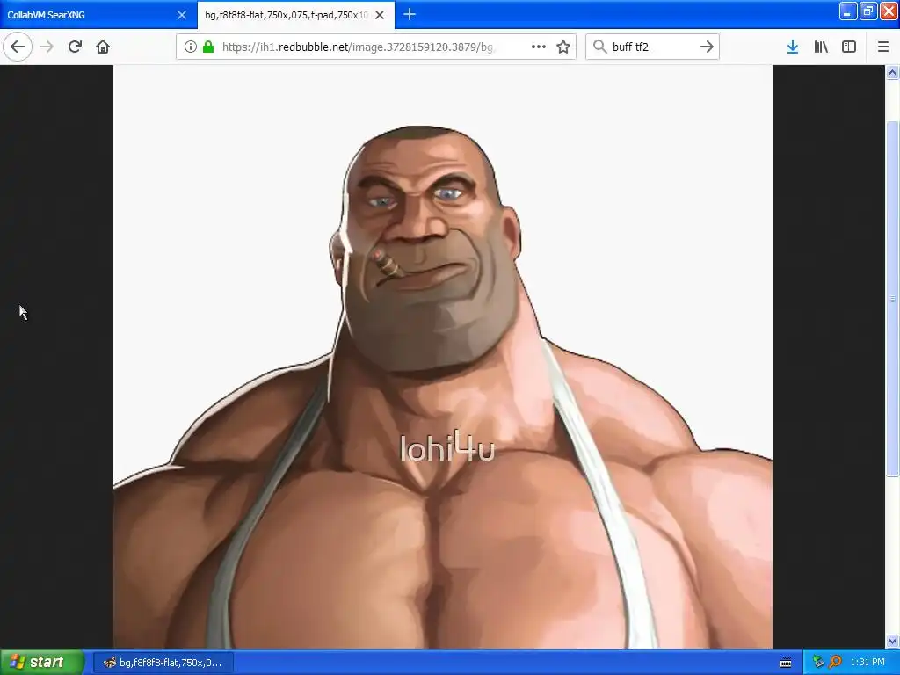Show site information with the info icon
The width and height of the screenshot is (900, 675).
pos(191,47)
